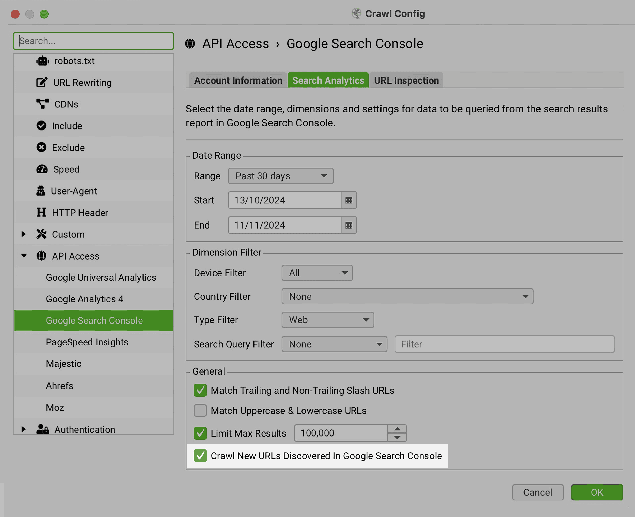The width and height of the screenshot is (635, 517).
Task: Expand the Authentication tree section
Action: tap(24, 429)
